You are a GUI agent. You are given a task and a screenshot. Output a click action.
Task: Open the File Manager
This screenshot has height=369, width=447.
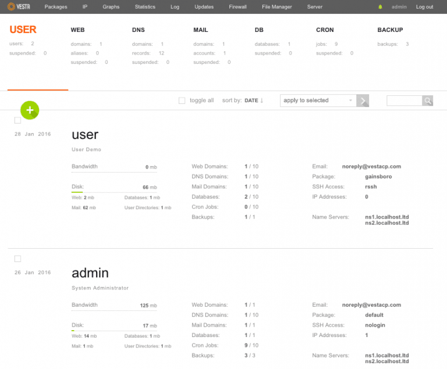(277, 7)
